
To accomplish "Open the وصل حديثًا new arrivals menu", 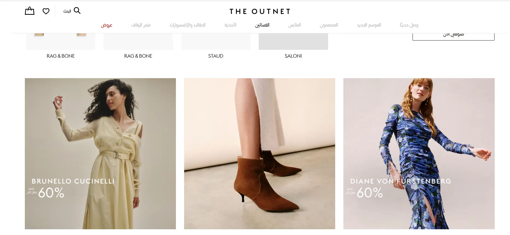I will [x=409, y=25].
